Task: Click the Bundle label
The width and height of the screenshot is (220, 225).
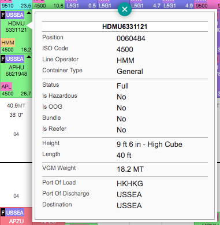Action: [x=51, y=118]
